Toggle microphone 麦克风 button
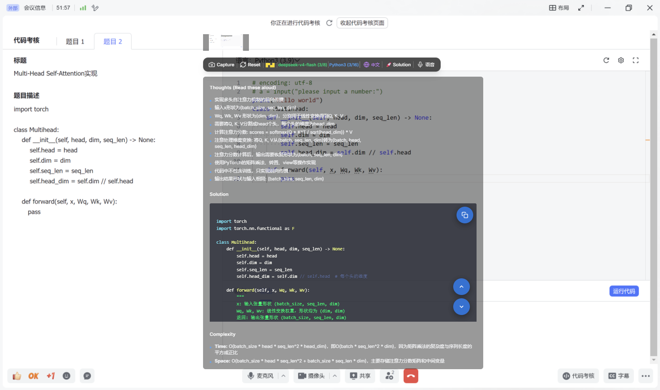The width and height of the screenshot is (660, 390). [x=260, y=376]
